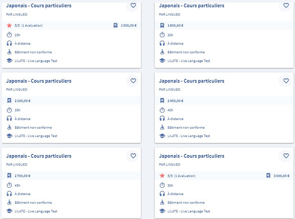Click the headphones icon on the 45h course
Viewport: 295px width, 219px height.
click(9, 193)
